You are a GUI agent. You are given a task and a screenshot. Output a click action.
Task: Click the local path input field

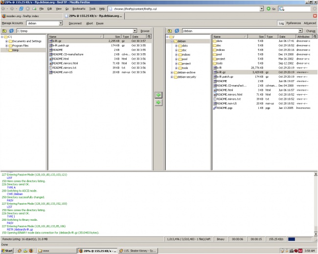75,31
